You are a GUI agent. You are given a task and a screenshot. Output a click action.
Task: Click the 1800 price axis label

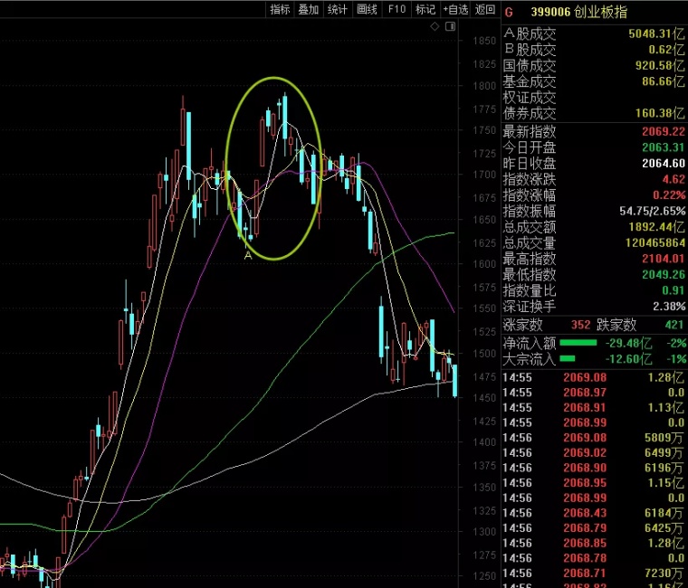pyautogui.click(x=484, y=86)
